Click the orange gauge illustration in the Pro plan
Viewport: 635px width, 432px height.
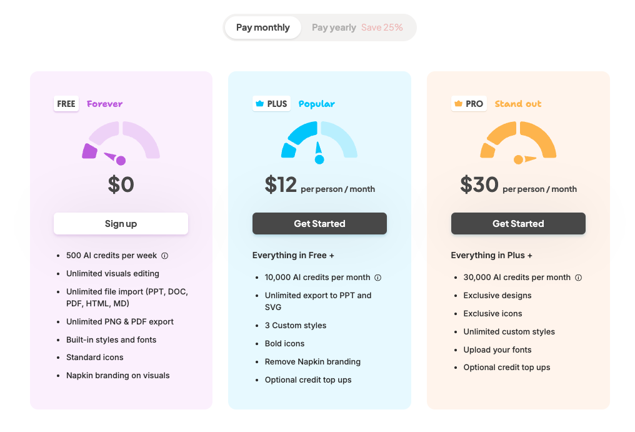pos(518,143)
